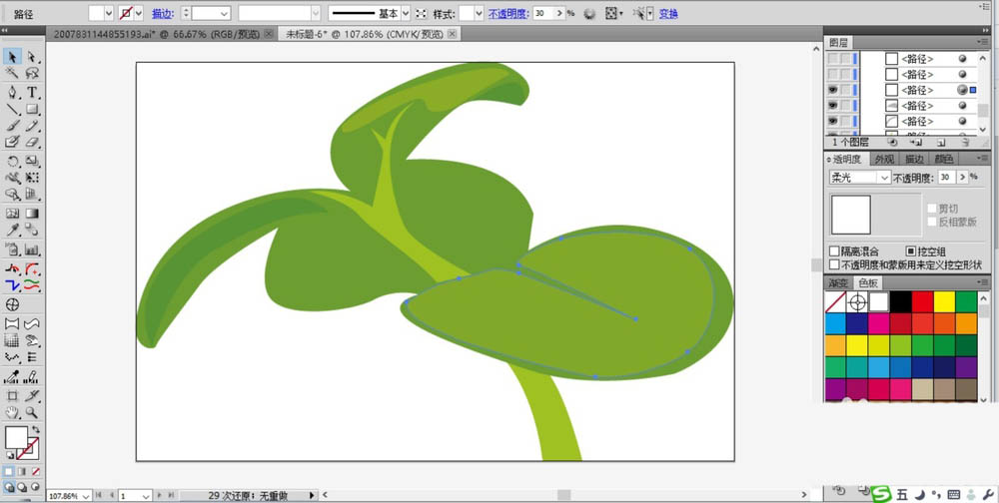Click the swap fill and stroke arrows
This screenshot has width=999, height=503.
(36, 430)
